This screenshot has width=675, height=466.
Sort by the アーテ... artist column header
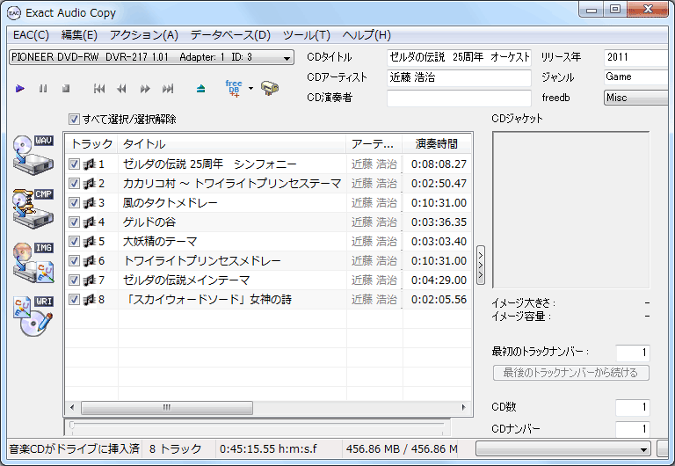pos(374,144)
